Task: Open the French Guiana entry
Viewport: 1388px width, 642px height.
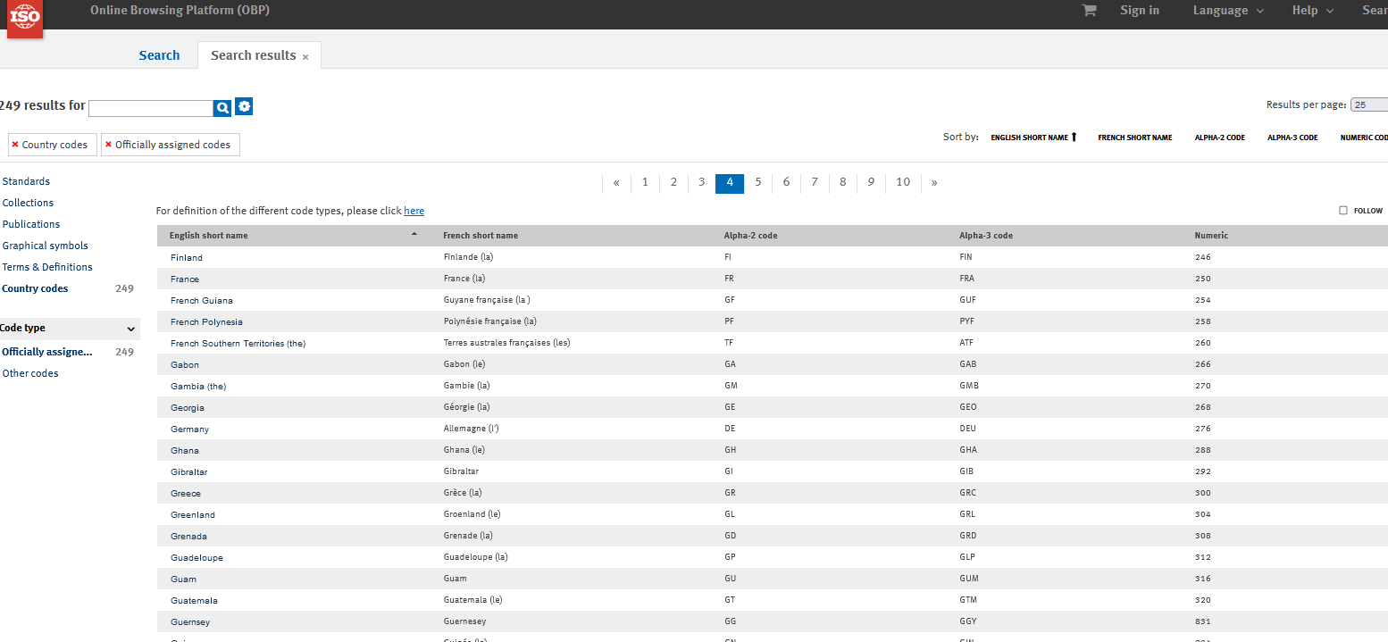Action: [x=202, y=300]
